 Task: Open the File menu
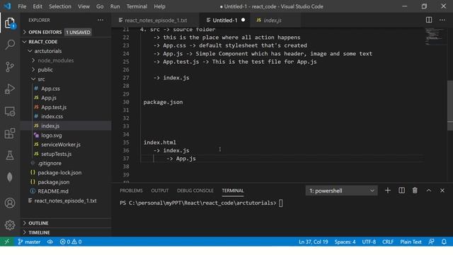coord(22,6)
